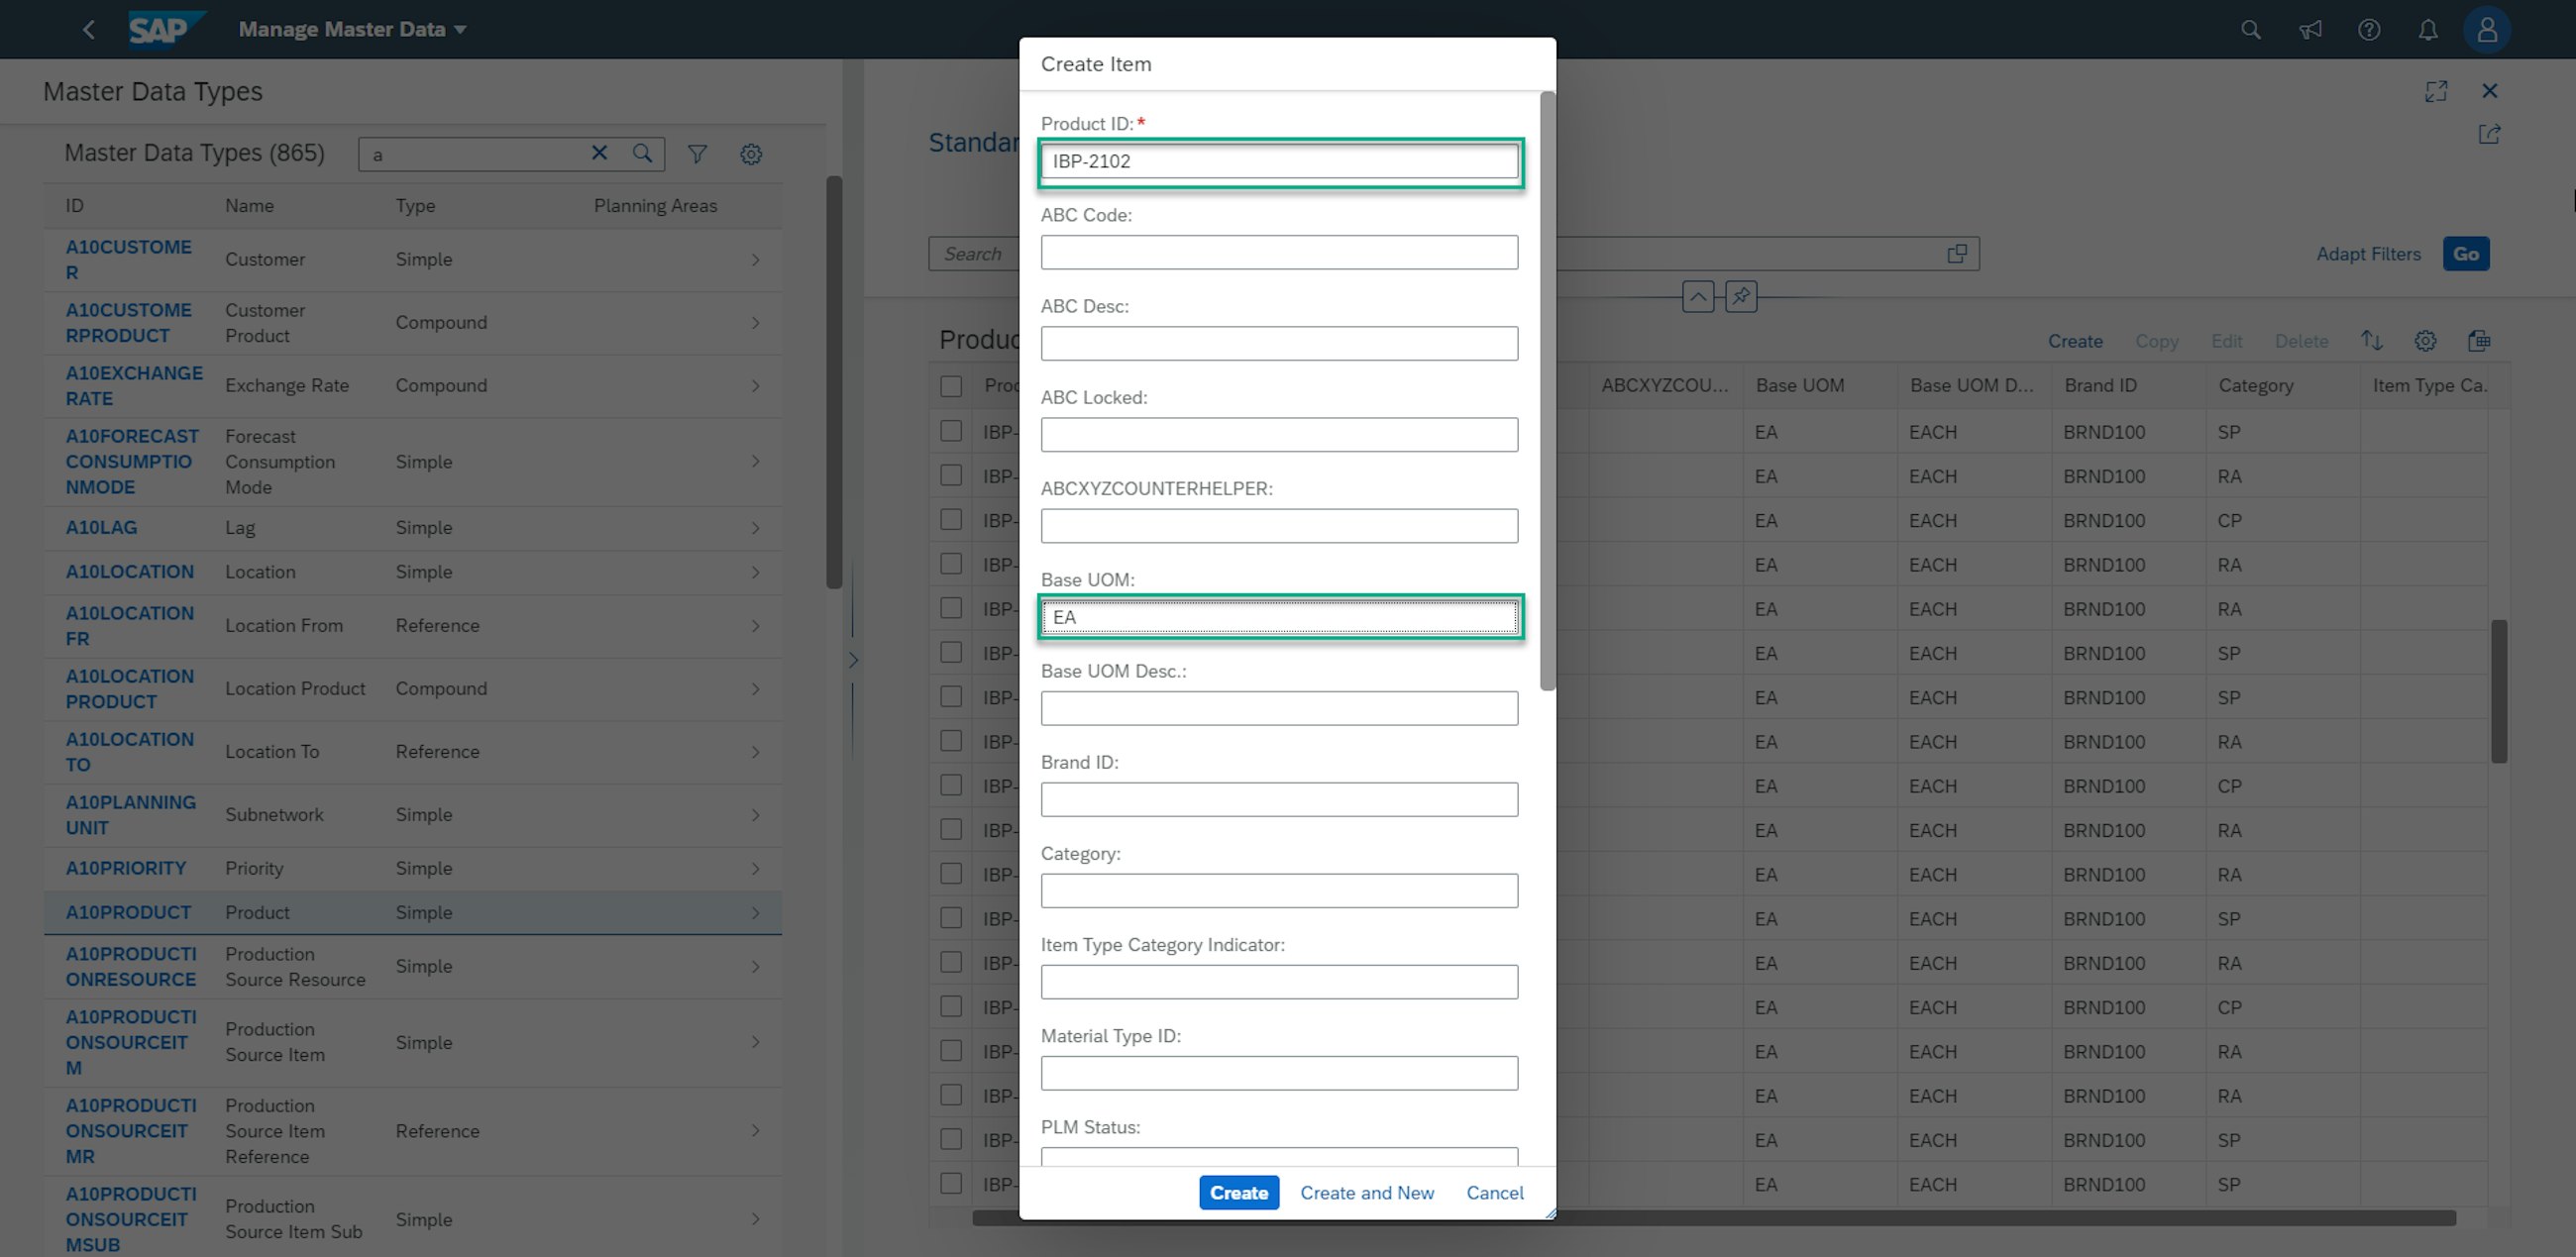
Task: Click the Create and New link
Action: pos(1367,1192)
